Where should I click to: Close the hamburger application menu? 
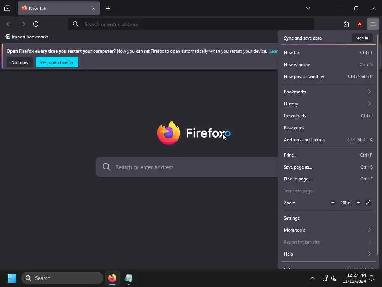point(373,24)
